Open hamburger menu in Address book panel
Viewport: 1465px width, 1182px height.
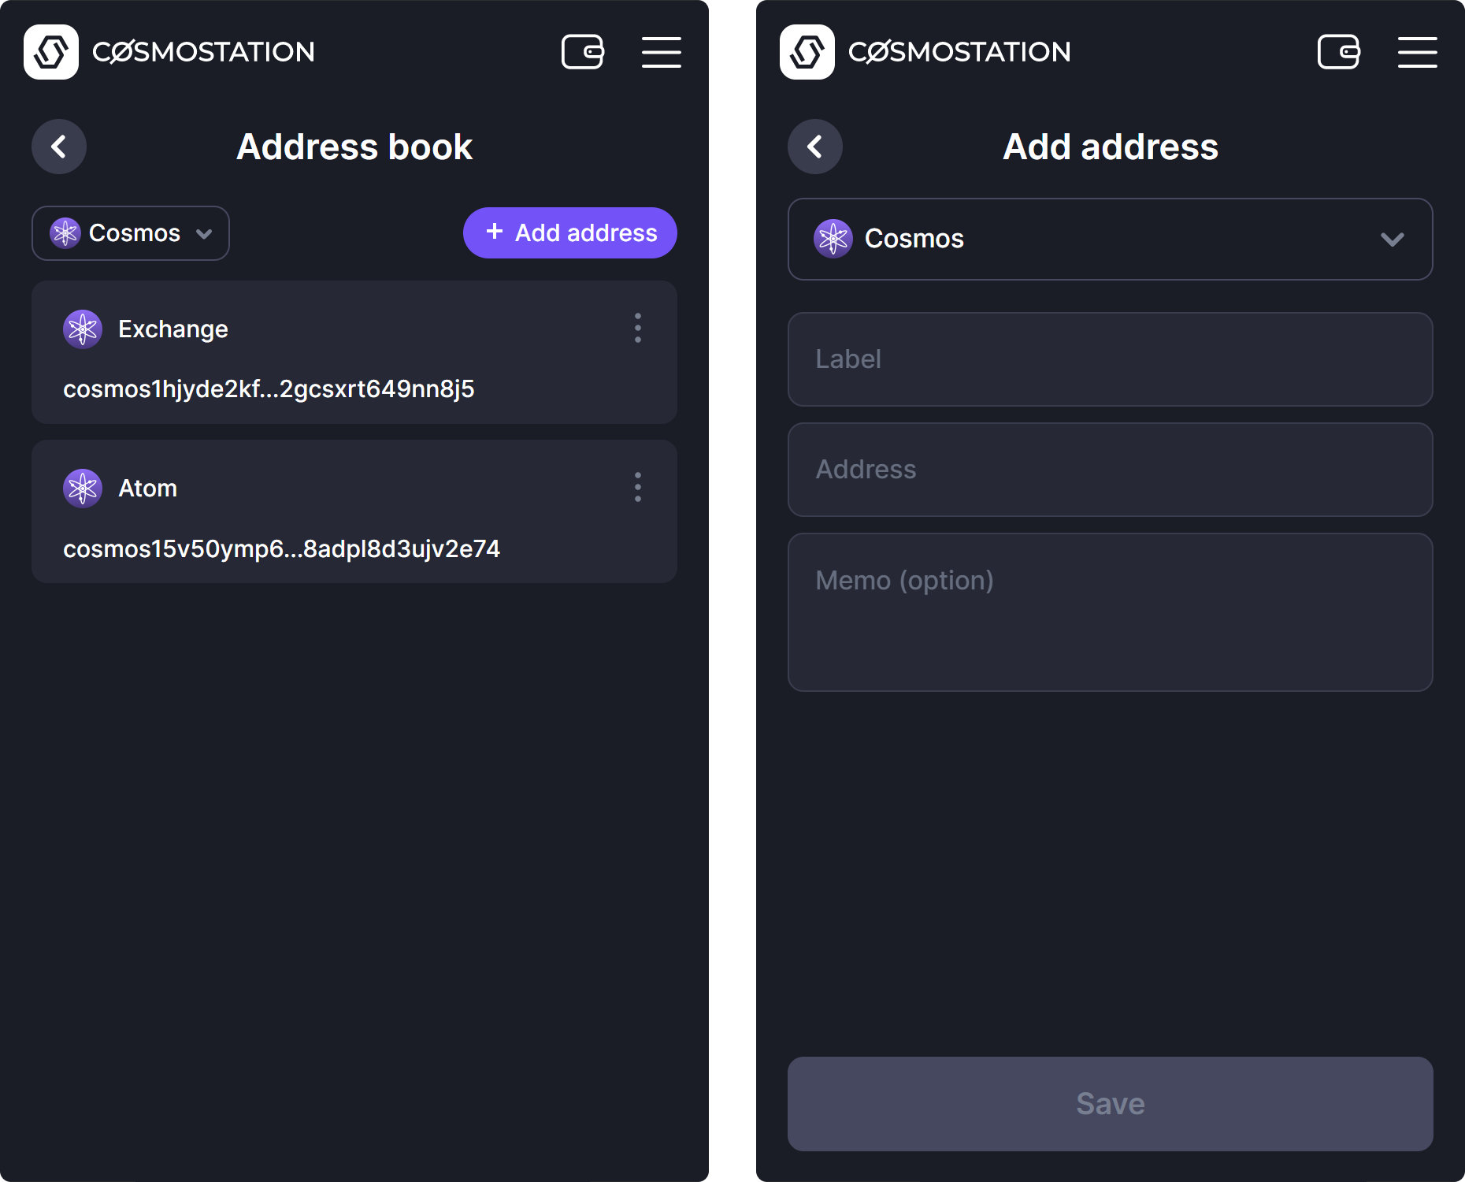[662, 52]
